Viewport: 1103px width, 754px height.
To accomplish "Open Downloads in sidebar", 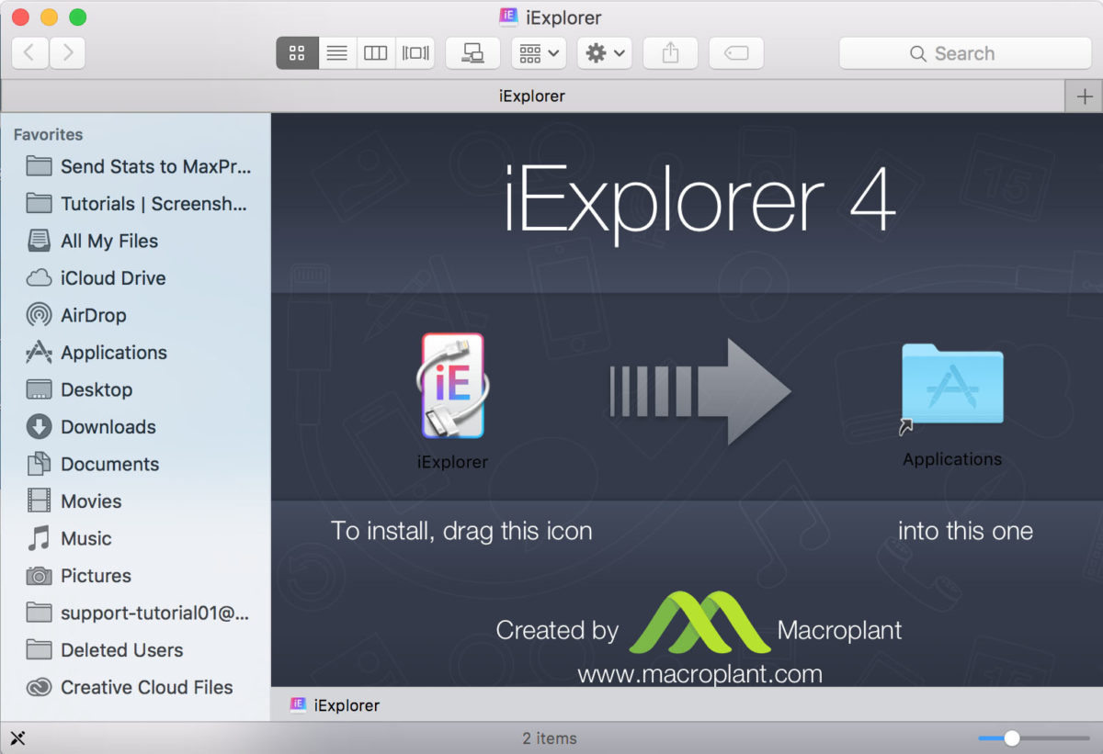I will point(91,427).
